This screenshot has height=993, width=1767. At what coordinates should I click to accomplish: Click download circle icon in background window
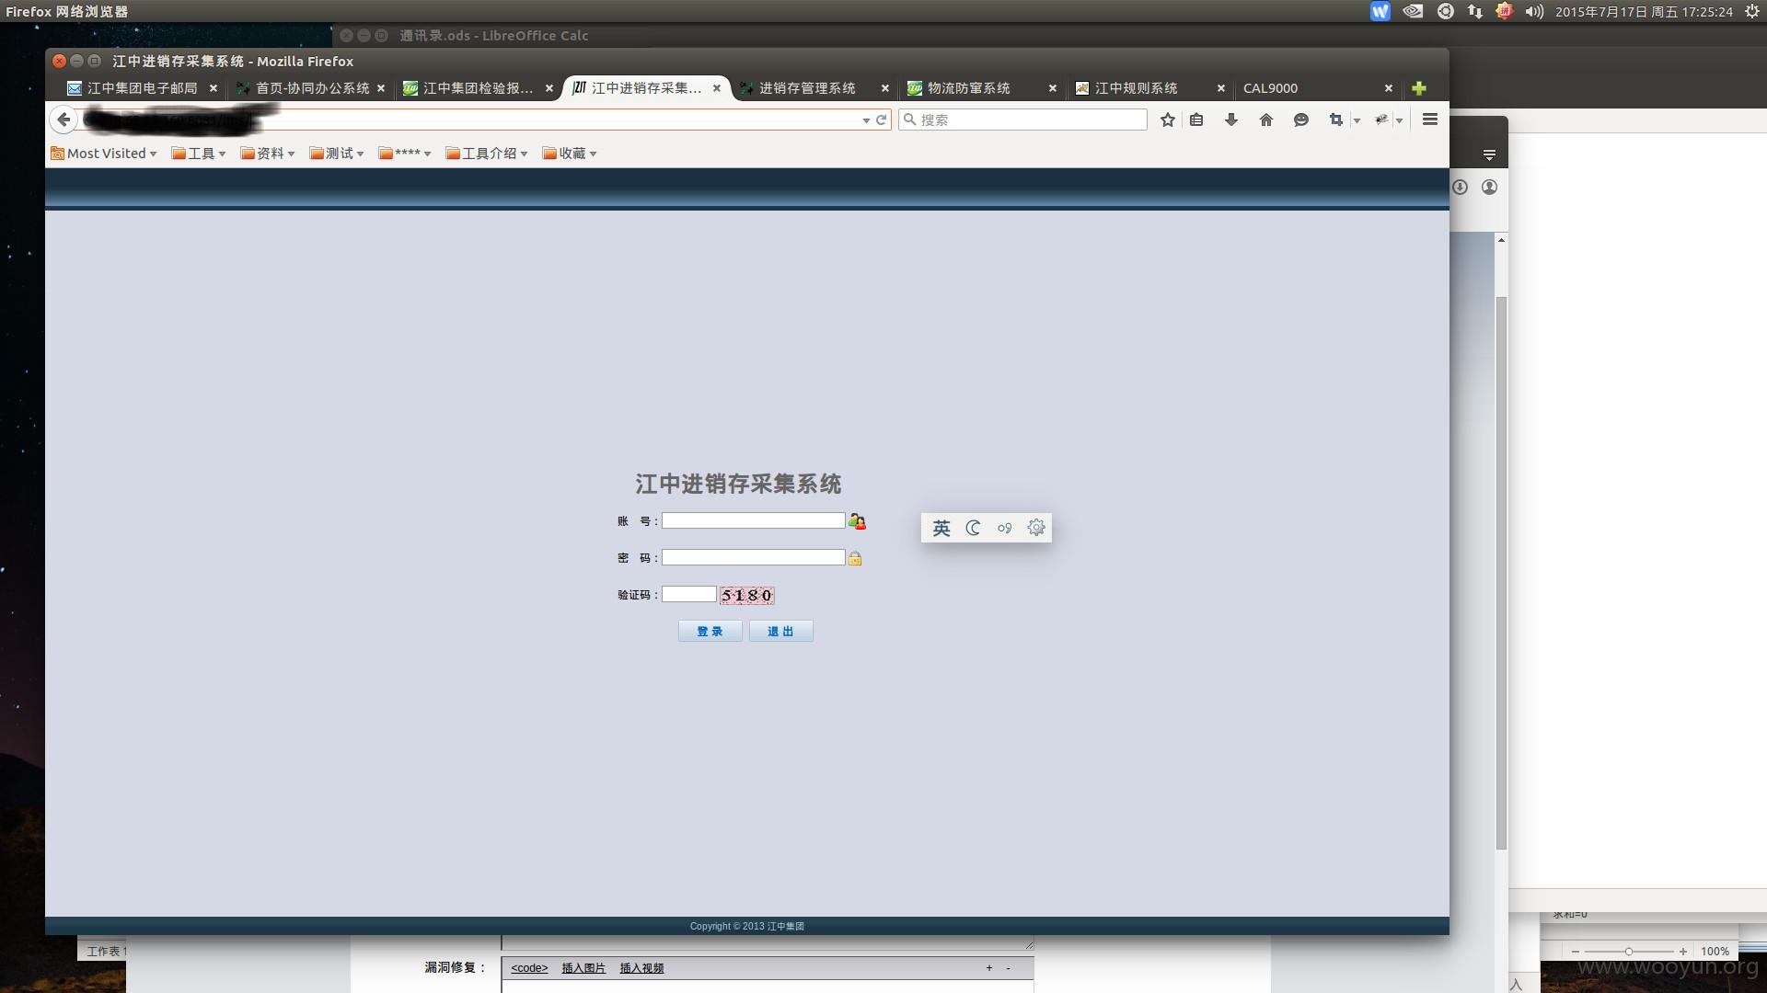click(x=1460, y=187)
